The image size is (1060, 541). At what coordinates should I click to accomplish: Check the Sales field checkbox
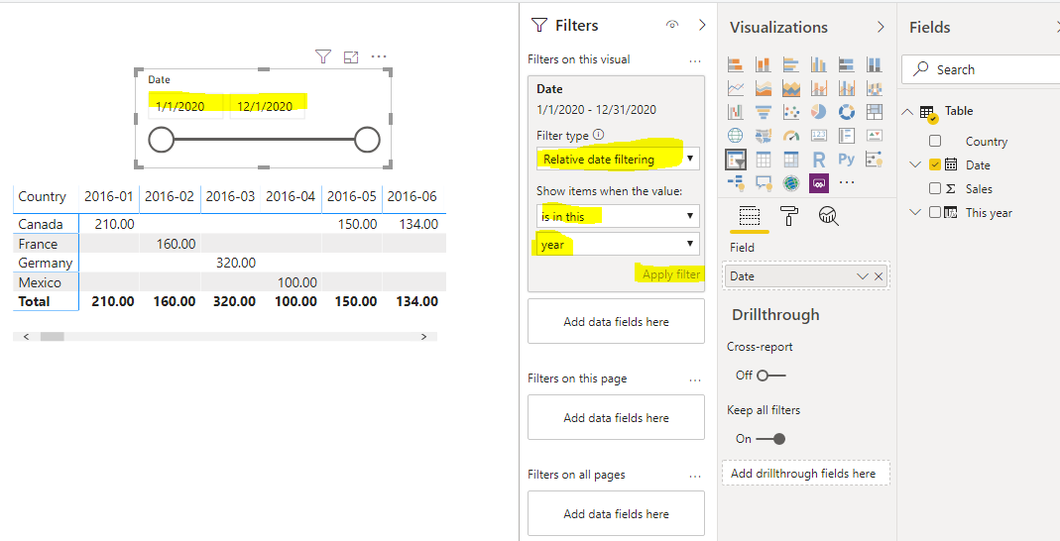pyautogui.click(x=935, y=188)
